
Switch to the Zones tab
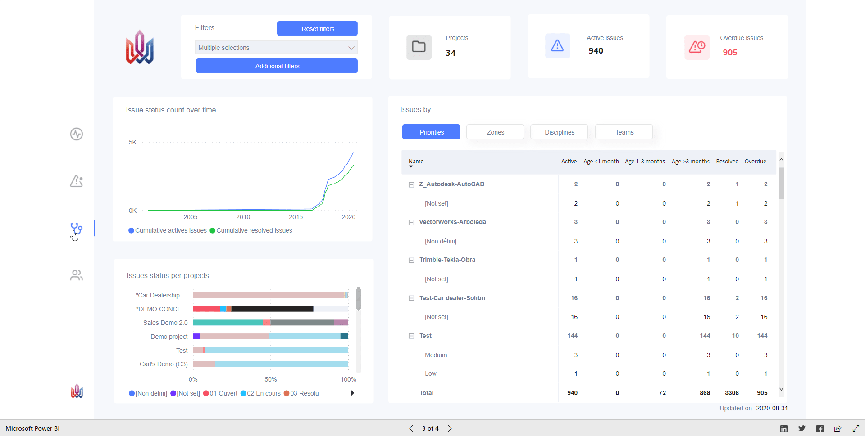coord(495,132)
